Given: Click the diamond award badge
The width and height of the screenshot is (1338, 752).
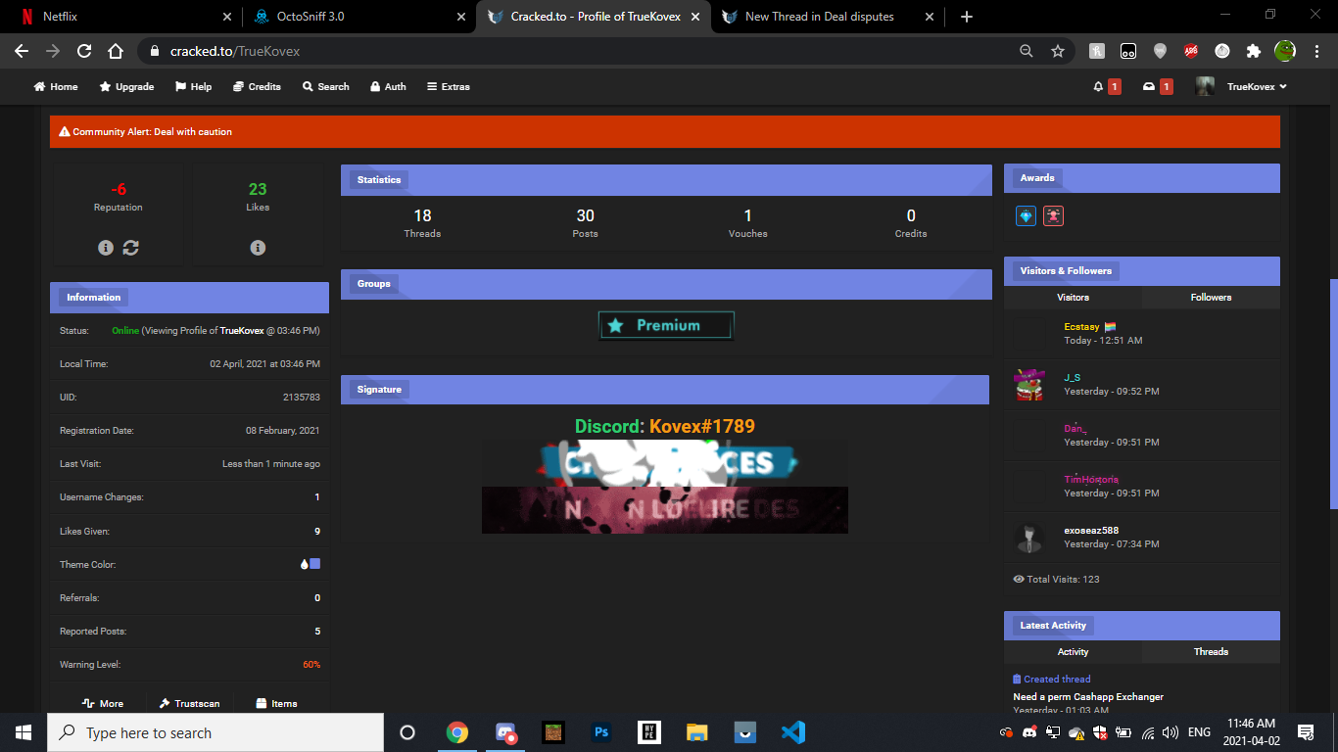Looking at the screenshot, I should (x=1026, y=215).
